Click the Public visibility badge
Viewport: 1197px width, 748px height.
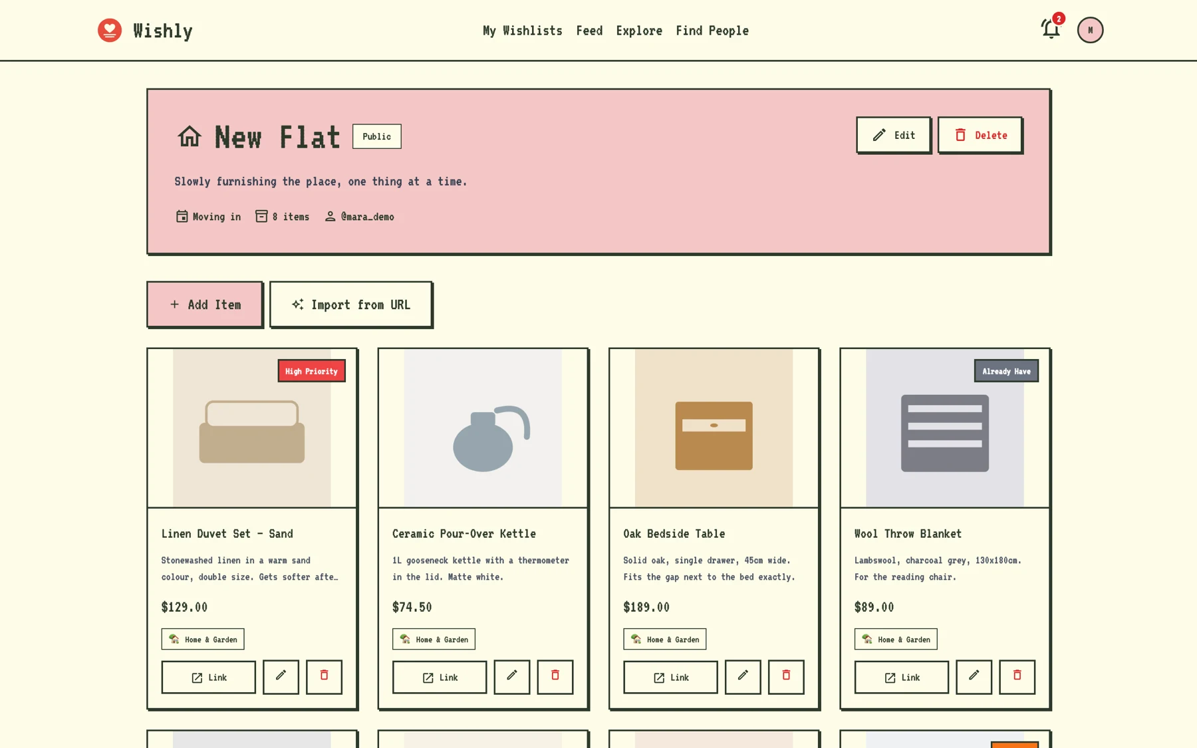tap(376, 136)
